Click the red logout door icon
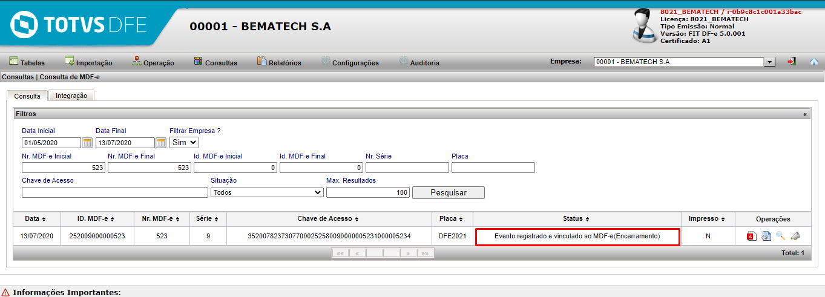The image size is (825, 297). [x=791, y=62]
